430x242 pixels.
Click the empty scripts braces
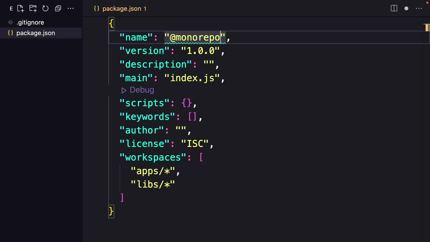(186, 103)
